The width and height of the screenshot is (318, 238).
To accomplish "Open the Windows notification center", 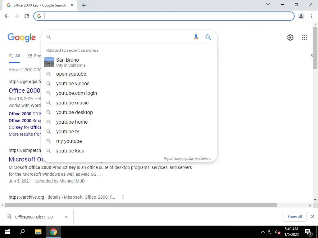I will pyautogui.click(x=308, y=232).
